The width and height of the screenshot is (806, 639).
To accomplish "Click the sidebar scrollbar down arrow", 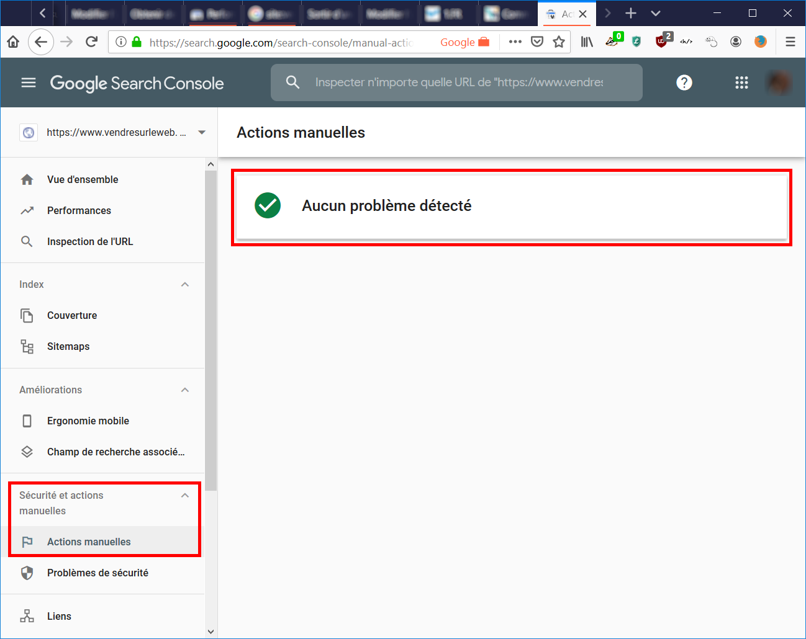I will 211,632.
